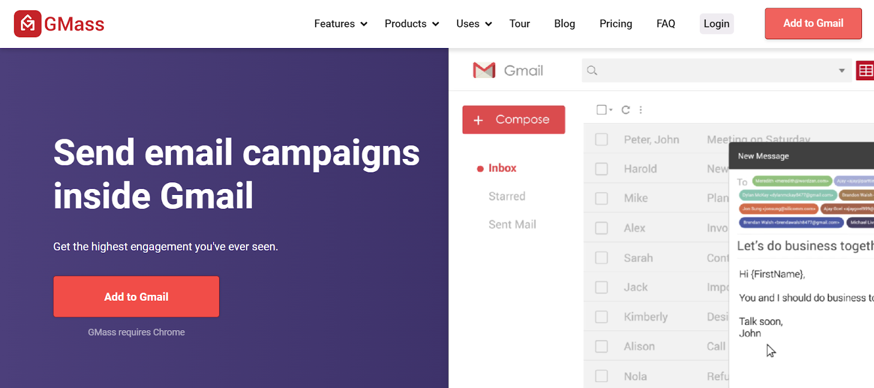Click the Login button
The height and width of the screenshot is (388, 874).
point(716,23)
